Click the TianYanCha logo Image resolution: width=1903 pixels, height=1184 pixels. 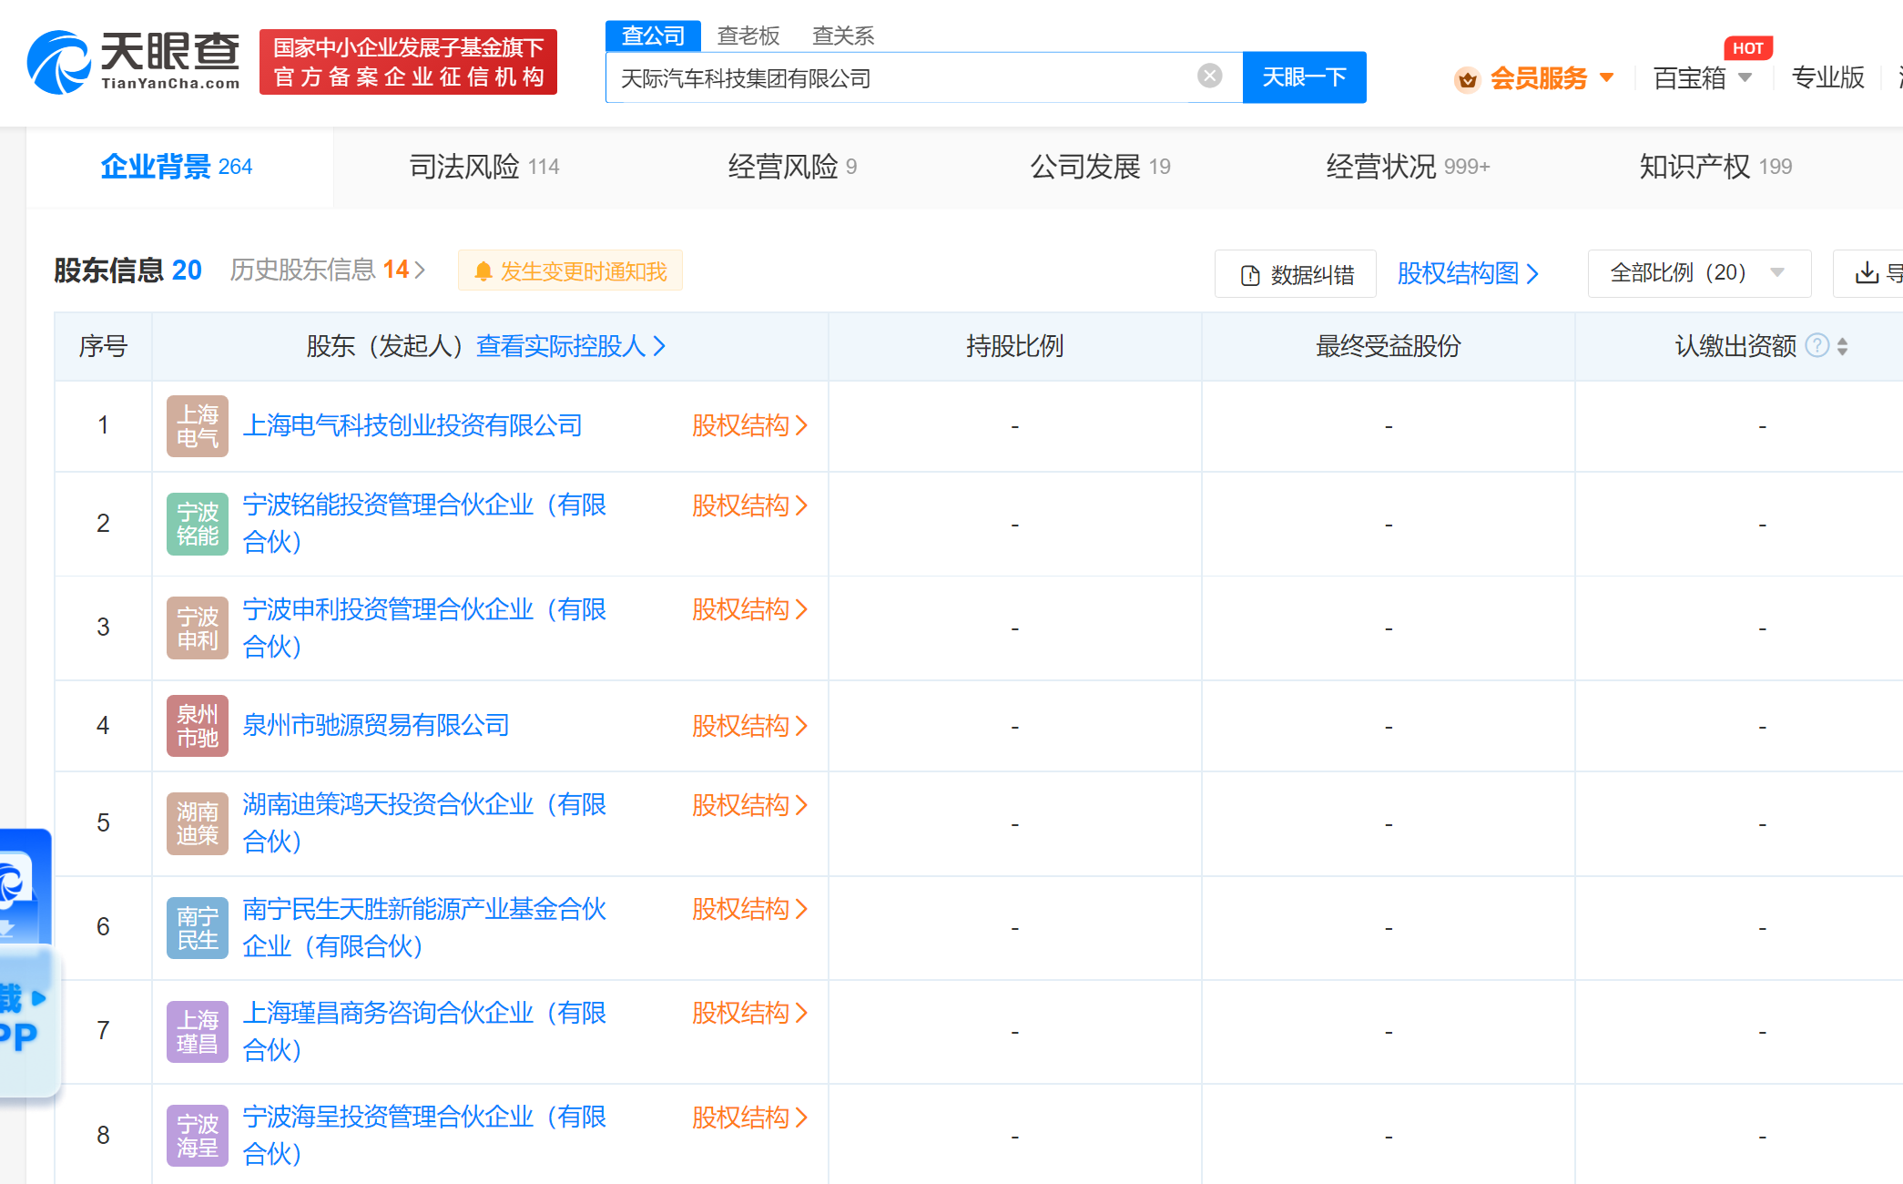tap(134, 62)
